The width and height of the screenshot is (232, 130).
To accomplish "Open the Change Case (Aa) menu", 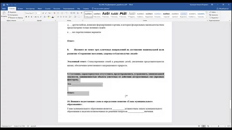I will pos(50,13).
